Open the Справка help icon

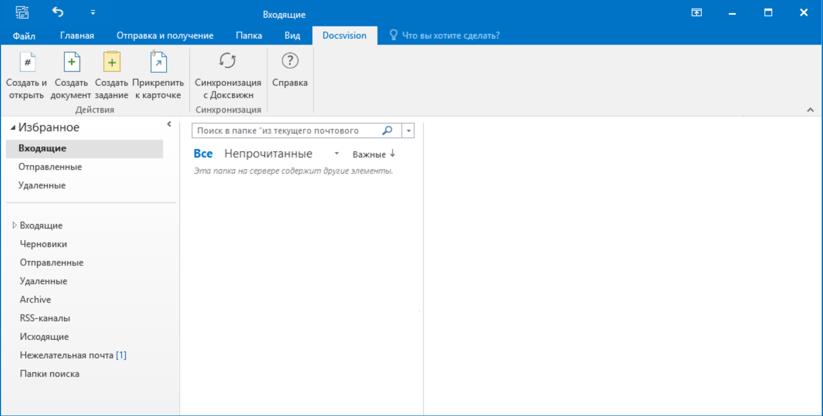(x=290, y=61)
